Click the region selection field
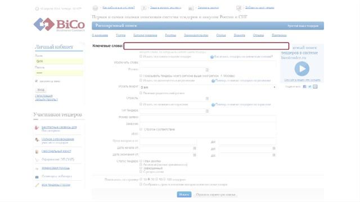This screenshot has width=360, height=202. (x=172, y=70)
